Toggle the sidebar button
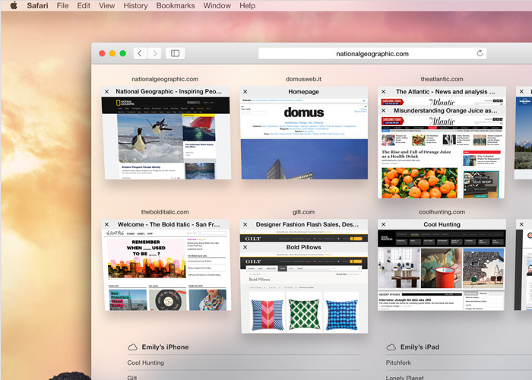The width and height of the screenshot is (532, 380). [175, 53]
